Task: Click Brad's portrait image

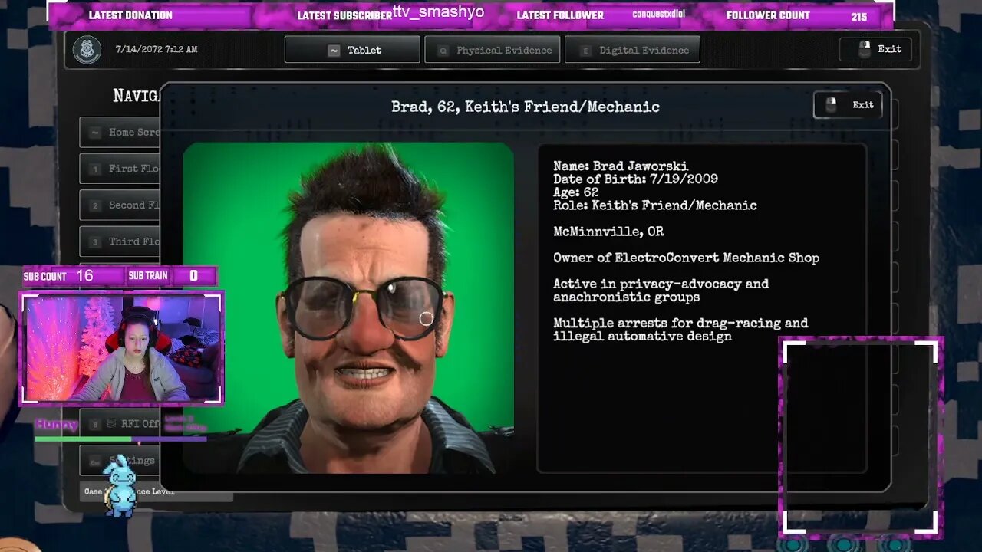Action: pyautogui.click(x=348, y=307)
